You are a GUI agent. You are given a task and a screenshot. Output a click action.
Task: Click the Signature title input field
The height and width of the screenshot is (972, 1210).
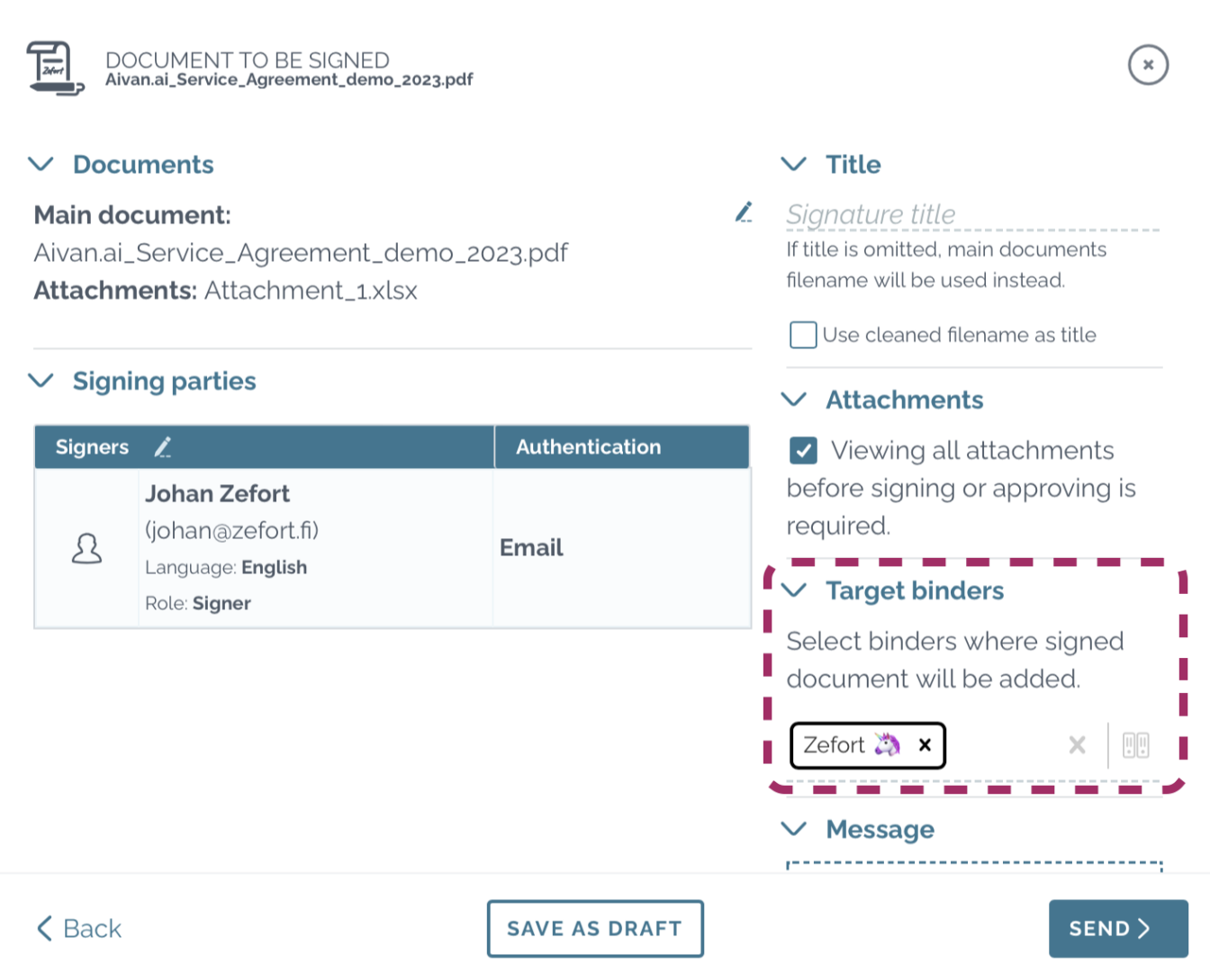pos(972,214)
